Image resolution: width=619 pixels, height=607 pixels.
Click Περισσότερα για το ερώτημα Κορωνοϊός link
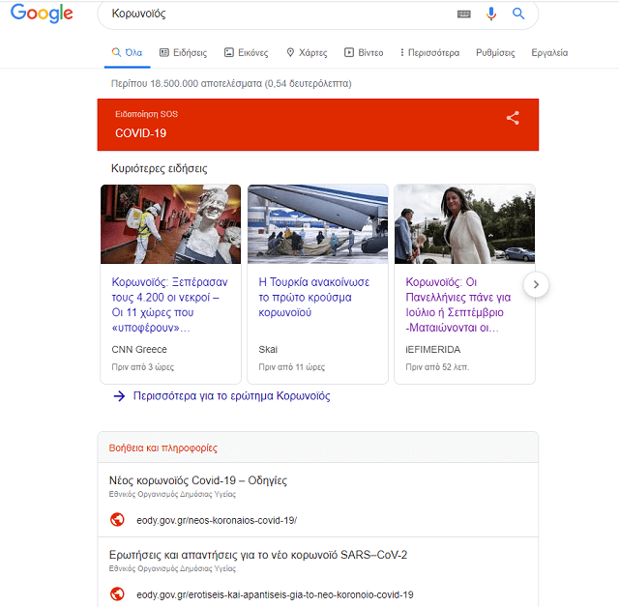click(231, 395)
